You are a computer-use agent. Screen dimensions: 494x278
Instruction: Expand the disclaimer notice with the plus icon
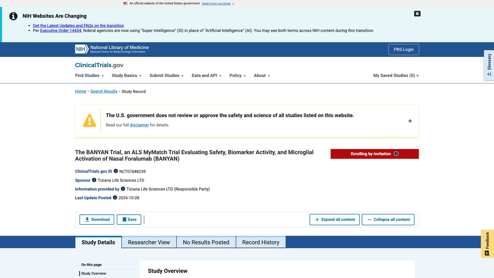410,121
